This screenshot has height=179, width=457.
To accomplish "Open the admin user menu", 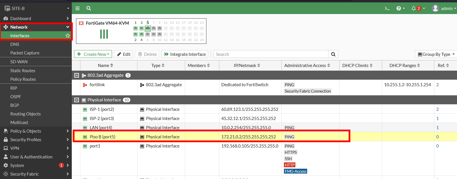I will pyautogui.click(x=444, y=8).
